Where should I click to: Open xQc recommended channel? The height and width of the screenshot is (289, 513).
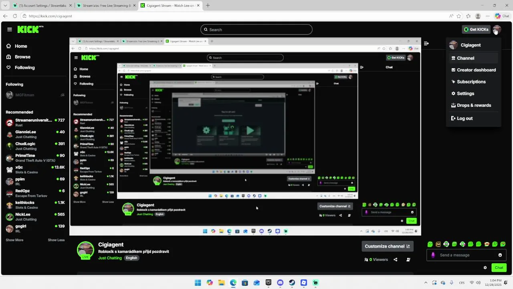pyautogui.click(x=35, y=170)
